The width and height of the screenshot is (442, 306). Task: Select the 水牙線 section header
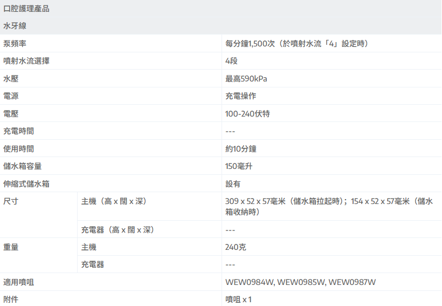pos(15,26)
